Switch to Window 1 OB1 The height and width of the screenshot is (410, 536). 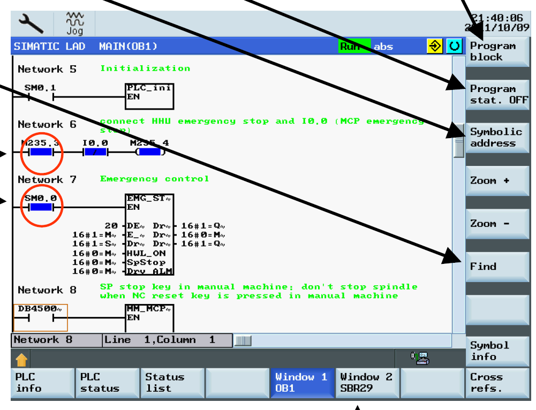pos(303,383)
